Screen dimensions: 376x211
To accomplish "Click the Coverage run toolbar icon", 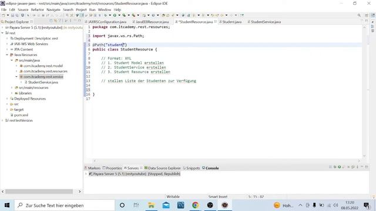I will pyautogui.click(x=124, y=15).
